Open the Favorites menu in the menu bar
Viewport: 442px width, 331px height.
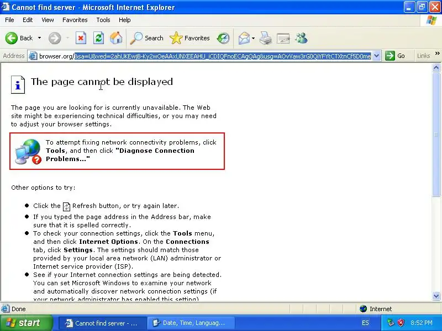click(x=75, y=20)
